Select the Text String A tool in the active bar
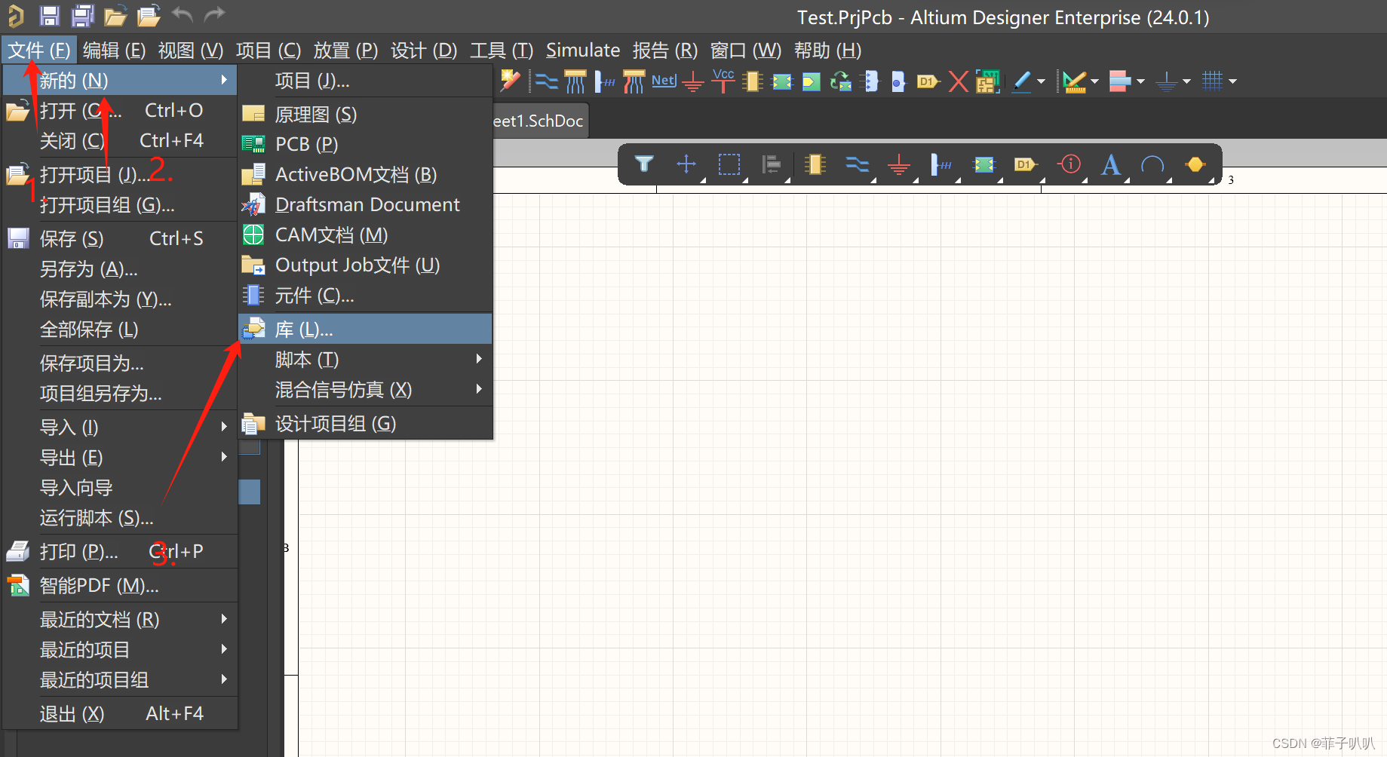This screenshot has height=757, width=1387. 1110,164
